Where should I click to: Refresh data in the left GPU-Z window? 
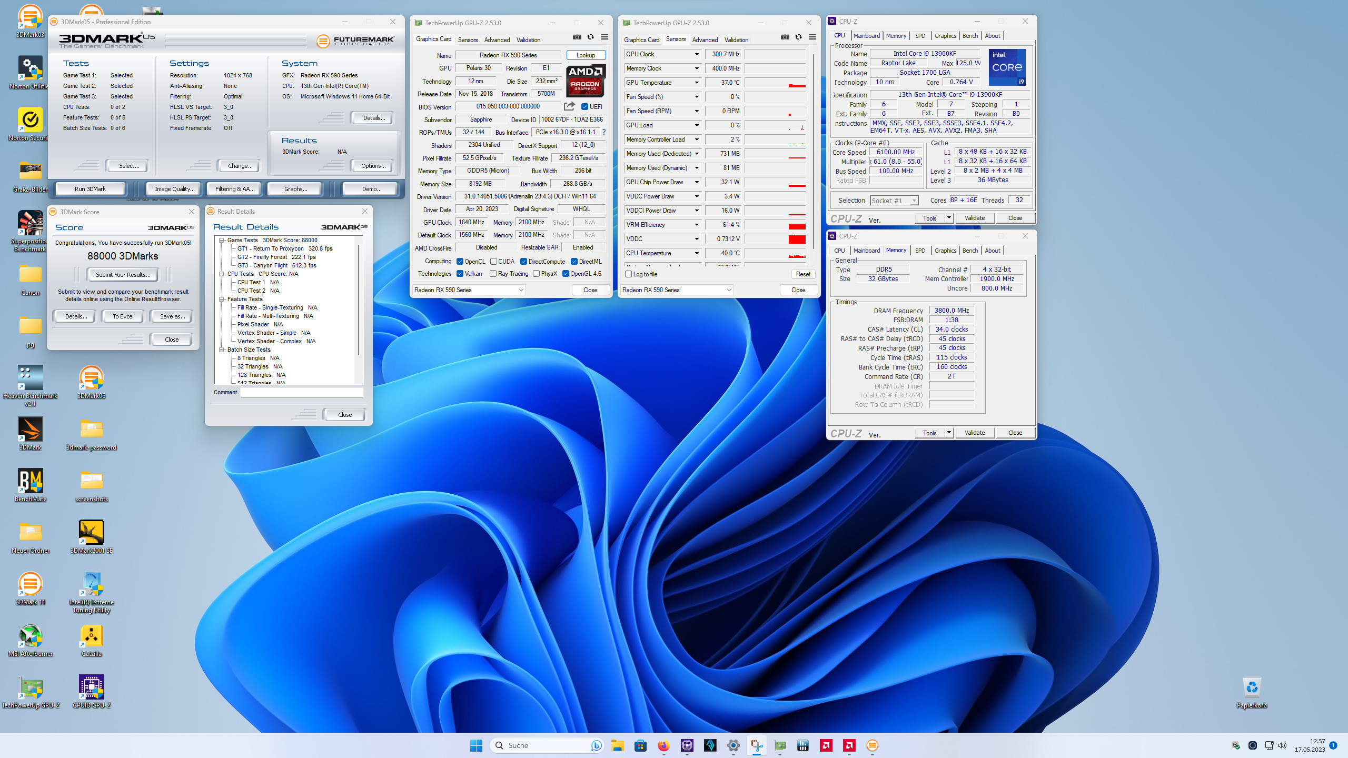(590, 37)
